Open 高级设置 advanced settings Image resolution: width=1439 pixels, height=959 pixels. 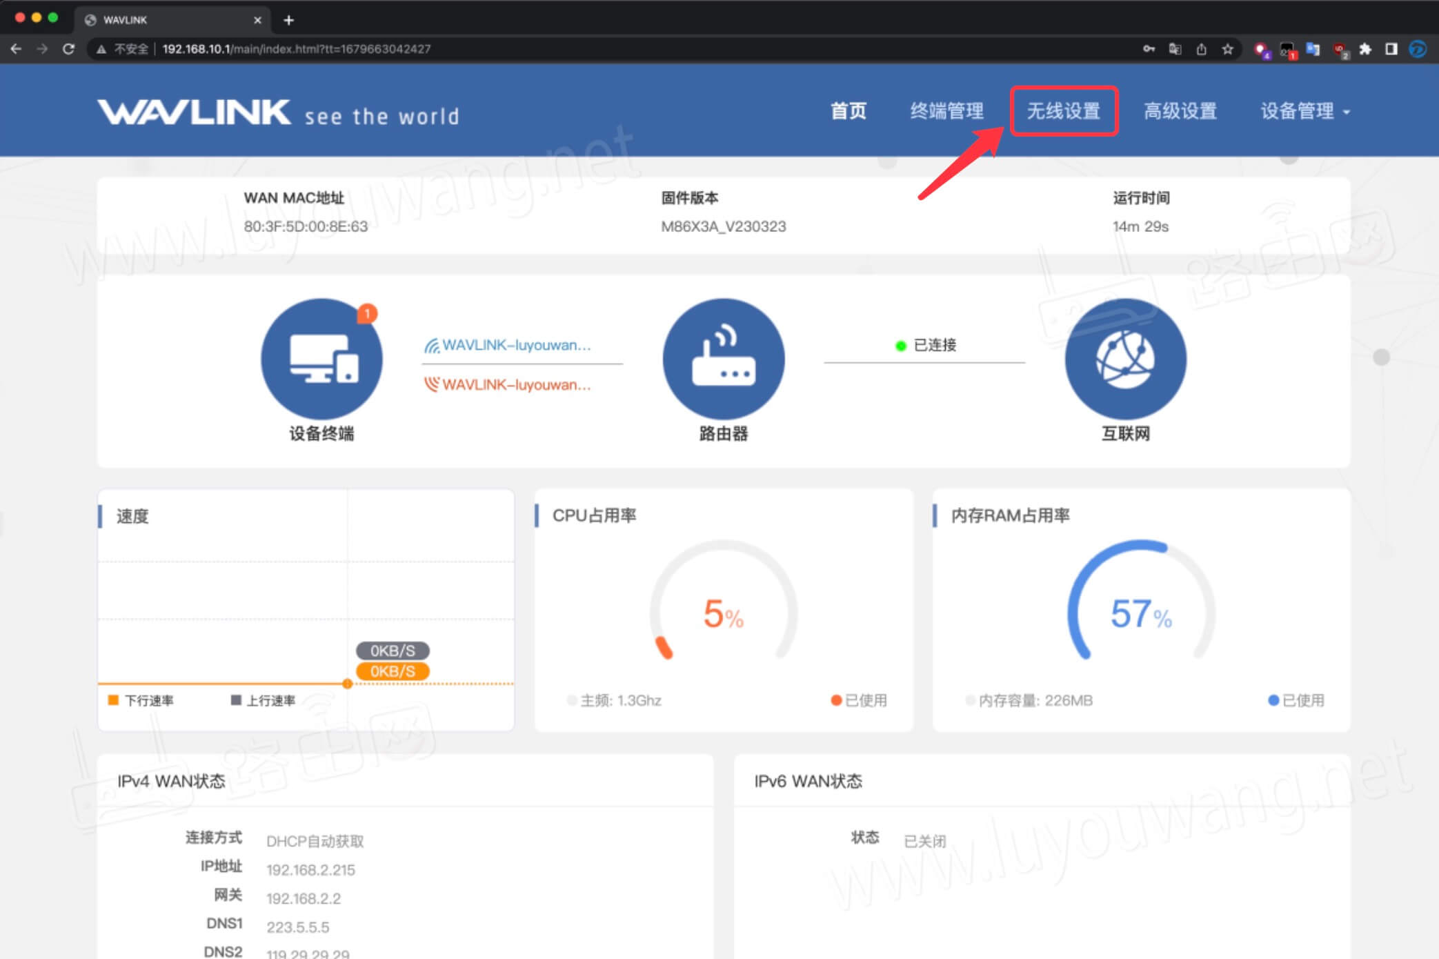1181,110
